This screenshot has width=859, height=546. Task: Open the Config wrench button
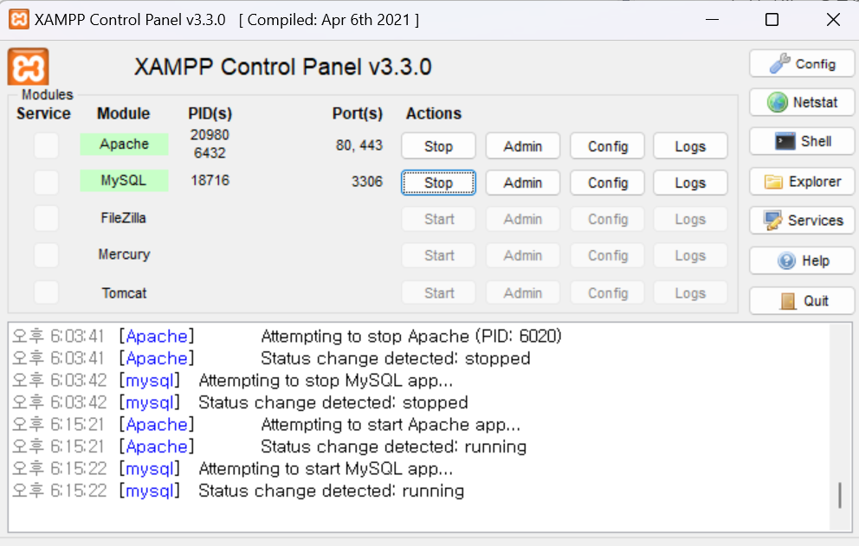802,64
